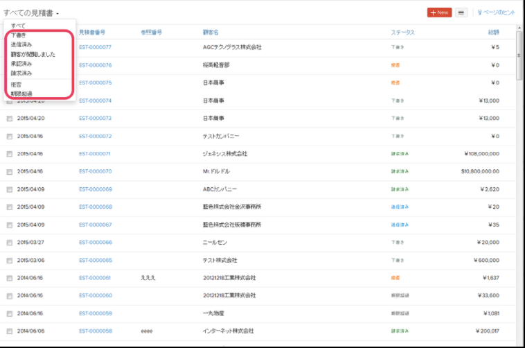Image resolution: width=525 pixels, height=348 pixels.
Task: Choose 顧客が閲覧しました filter option
Action: [33, 54]
